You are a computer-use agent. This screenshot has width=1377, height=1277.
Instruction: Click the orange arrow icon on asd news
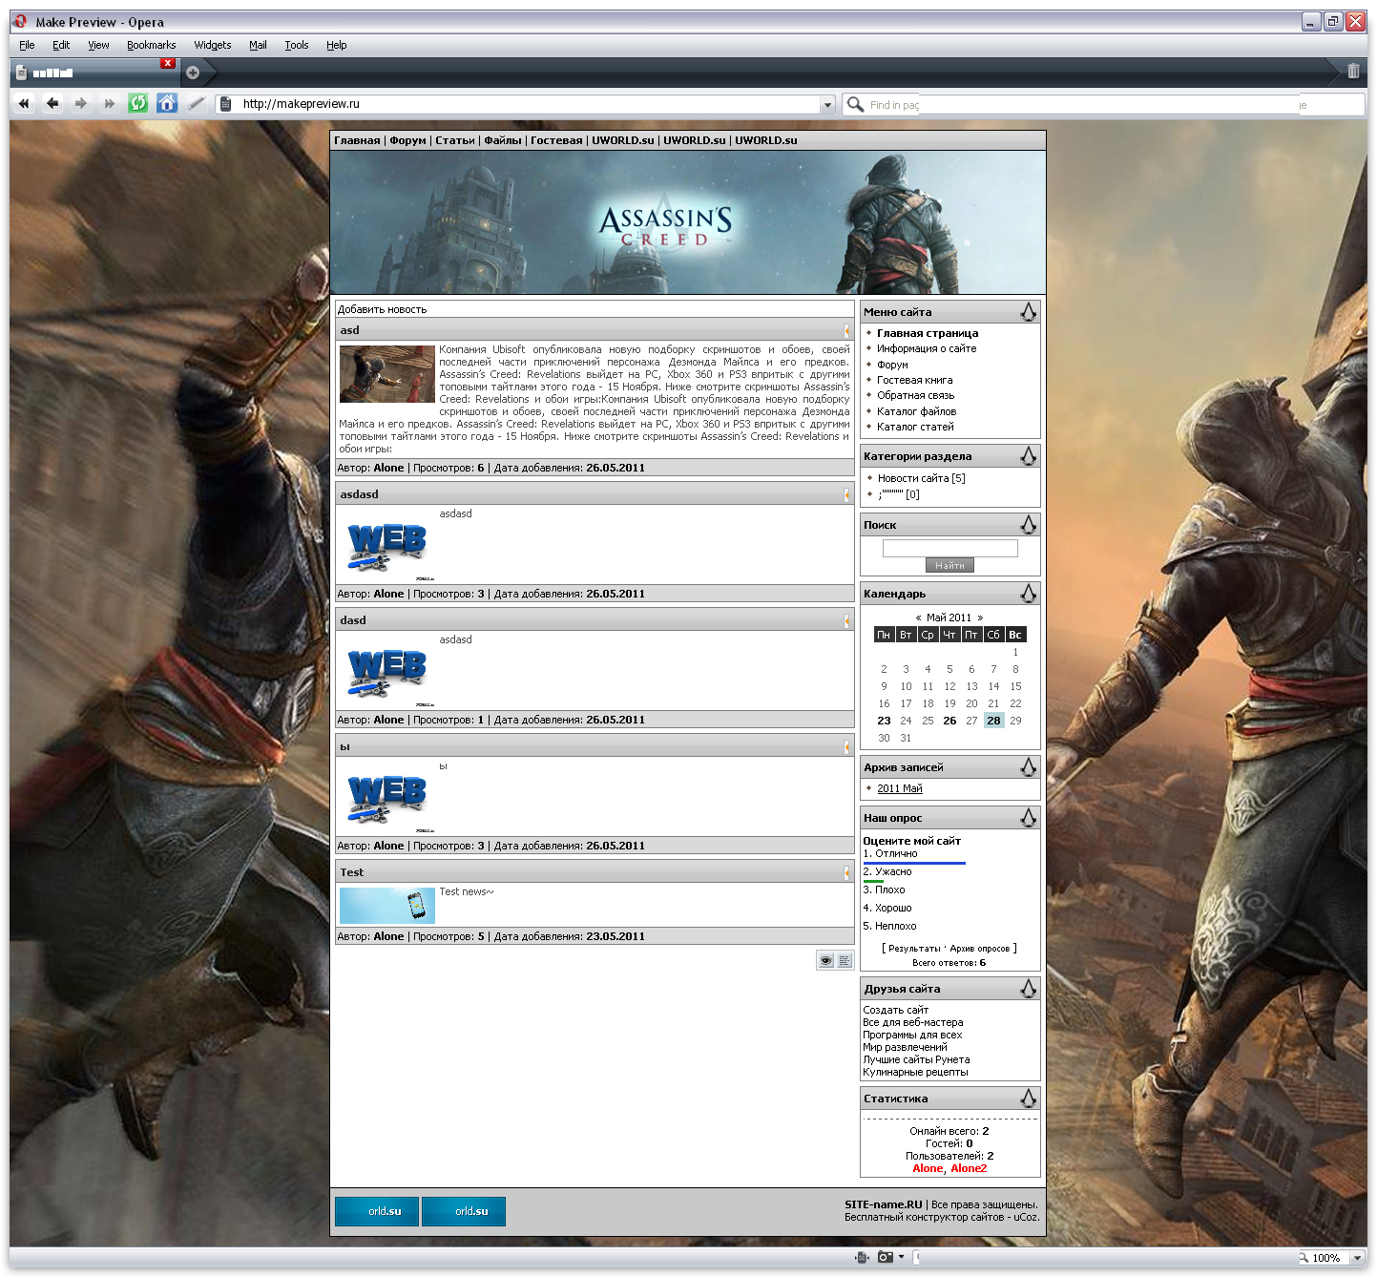pyautogui.click(x=846, y=330)
